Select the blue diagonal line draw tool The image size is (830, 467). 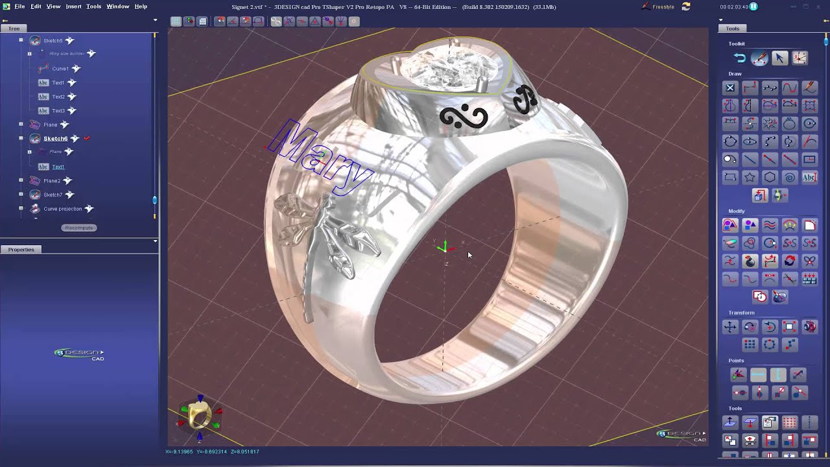pyautogui.click(x=750, y=159)
